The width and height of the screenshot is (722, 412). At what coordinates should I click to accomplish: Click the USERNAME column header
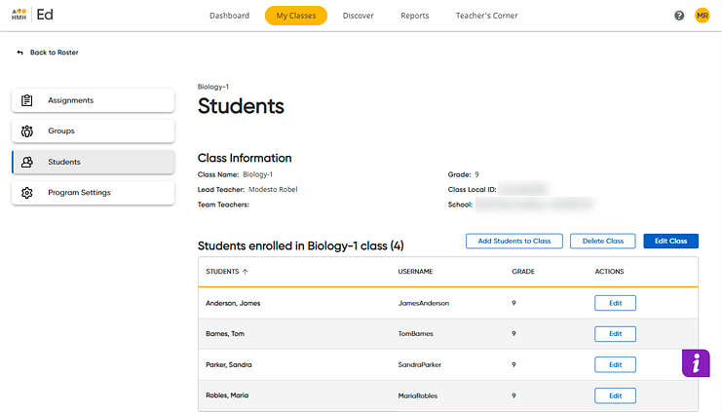[x=415, y=272]
